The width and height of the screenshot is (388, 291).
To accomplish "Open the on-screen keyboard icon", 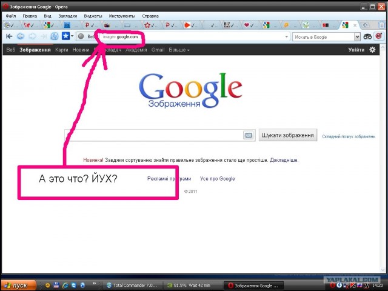I will 248,135.
